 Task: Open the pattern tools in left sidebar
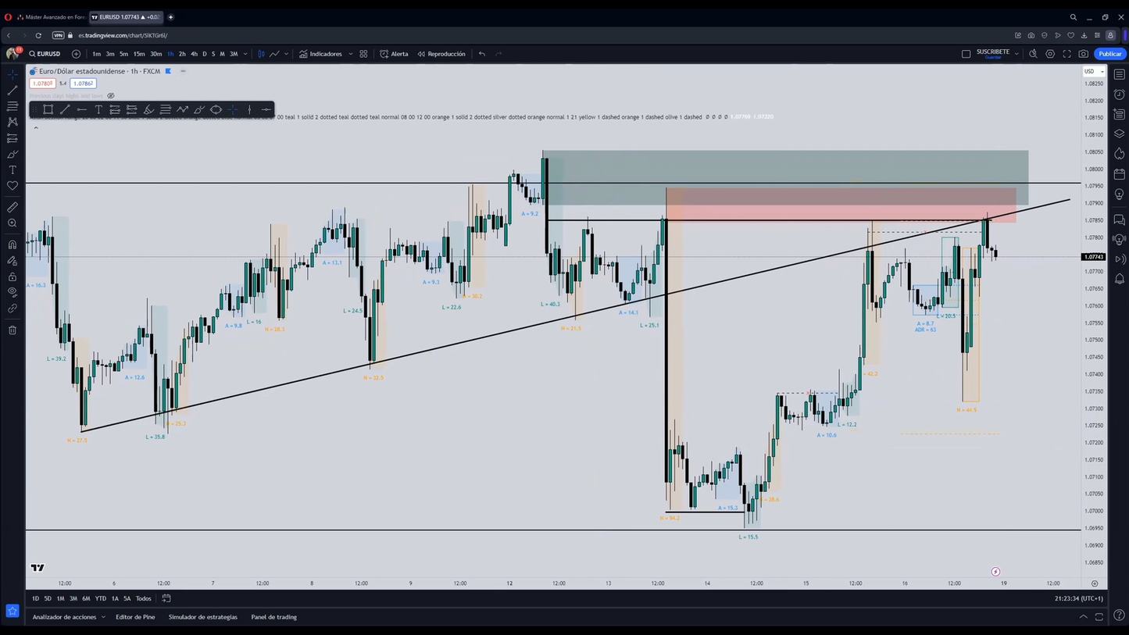(13, 122)
